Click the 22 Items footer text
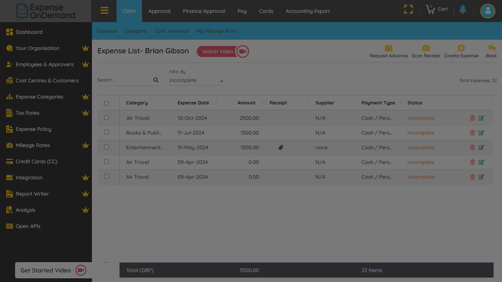The height and width of the screenshot is (282, 502). (372, 270)
